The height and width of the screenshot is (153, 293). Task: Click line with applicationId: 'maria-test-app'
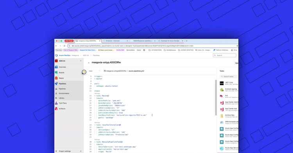[113, 149]
